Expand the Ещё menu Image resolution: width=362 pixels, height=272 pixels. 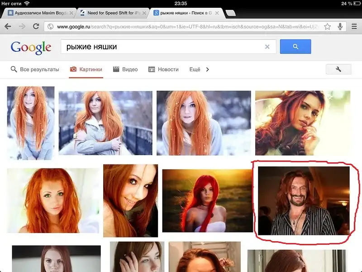195,69
